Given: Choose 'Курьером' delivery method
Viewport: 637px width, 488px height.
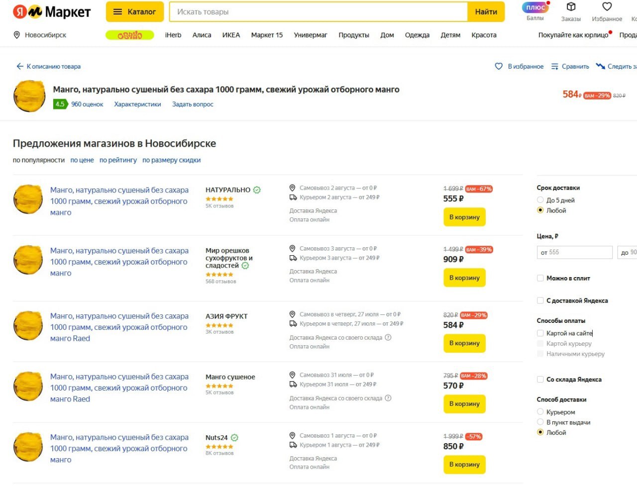Looking at the screenshot, I should tap(540, 412).
